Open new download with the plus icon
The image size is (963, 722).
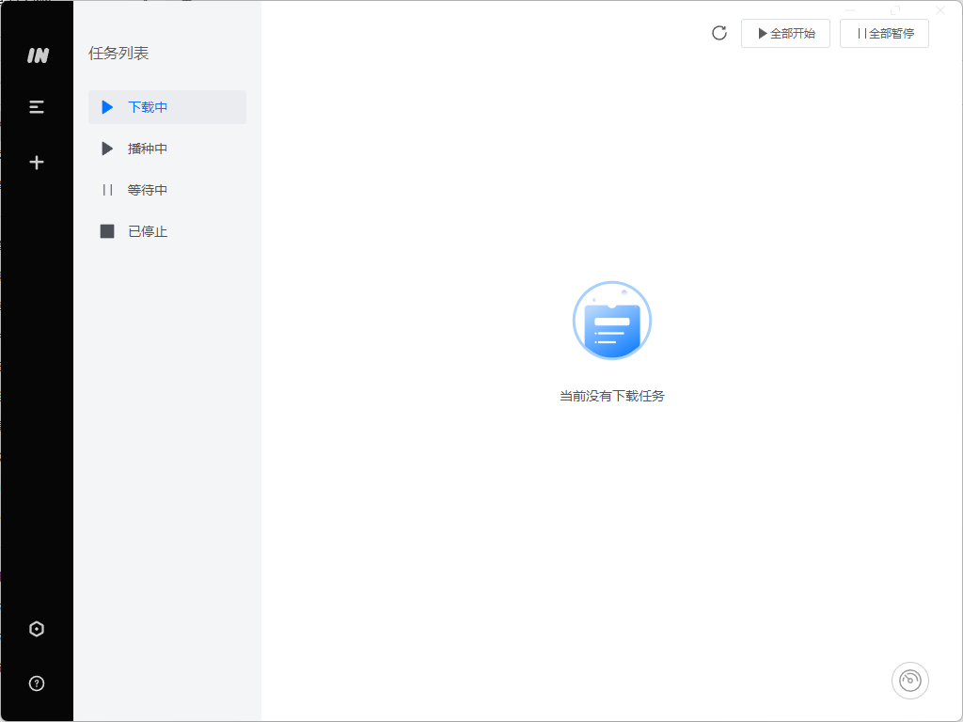click(37, 161)
